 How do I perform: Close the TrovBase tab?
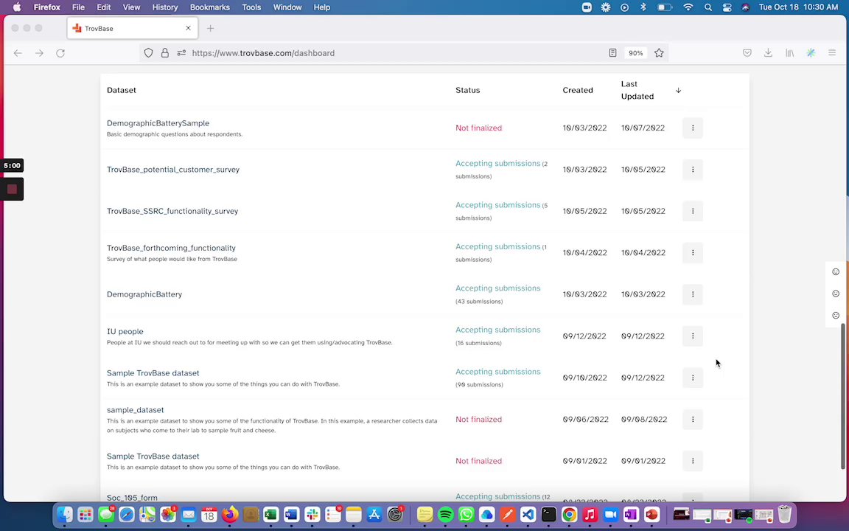coord(189,28)
